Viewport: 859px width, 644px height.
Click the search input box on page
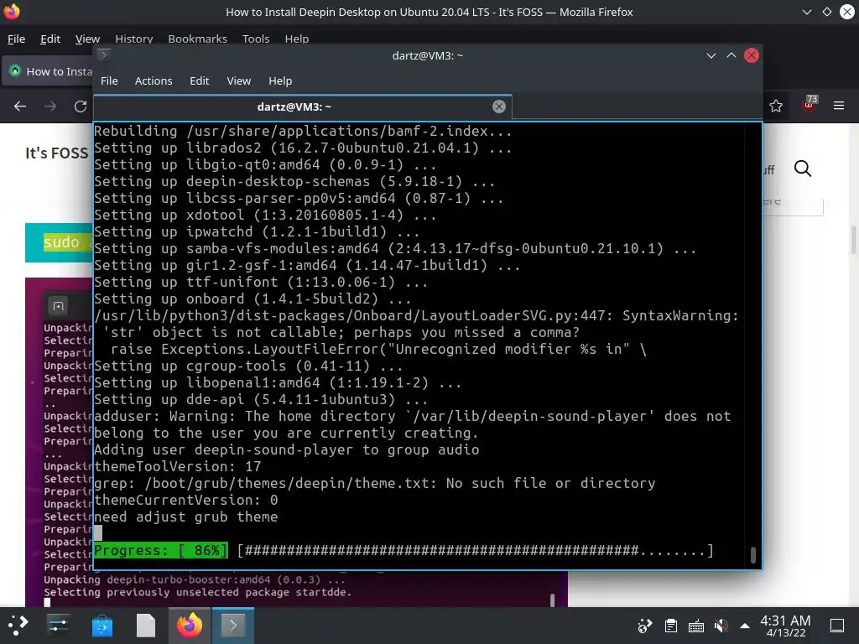pos(794,203)
